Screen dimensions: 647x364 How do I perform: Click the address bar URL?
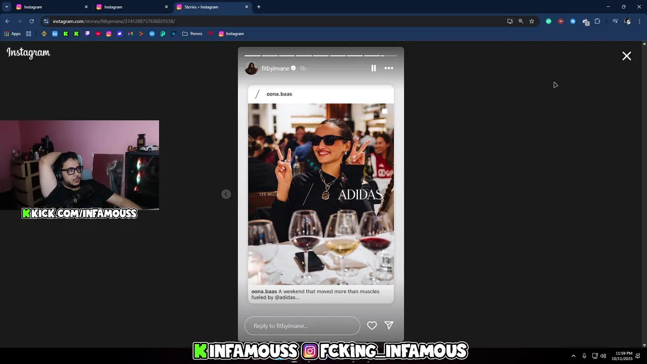tap(114, 21)
